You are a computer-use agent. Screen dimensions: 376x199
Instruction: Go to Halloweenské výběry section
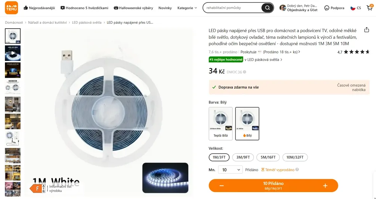(x=133, y=8)
